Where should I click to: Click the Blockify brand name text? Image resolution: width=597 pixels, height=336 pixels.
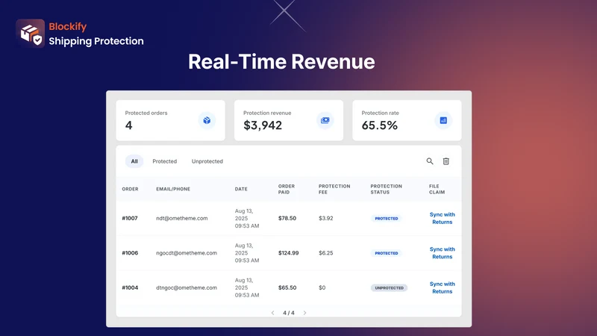pos(68,27)
